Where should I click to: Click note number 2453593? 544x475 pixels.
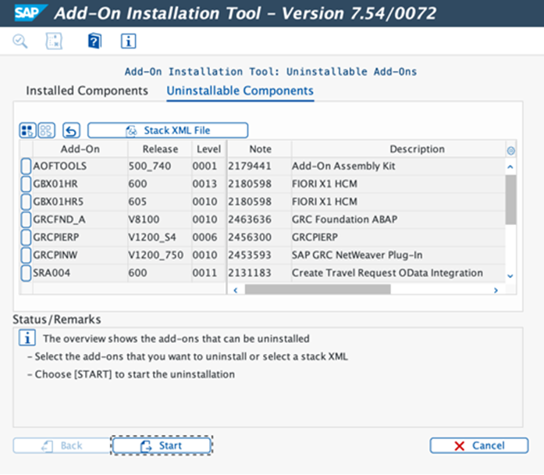tap(250, 255)
